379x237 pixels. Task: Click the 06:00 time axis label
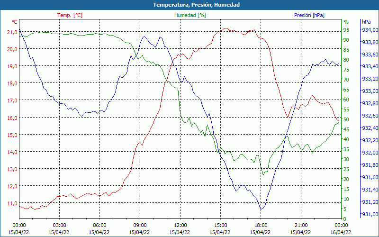[99, 226]
